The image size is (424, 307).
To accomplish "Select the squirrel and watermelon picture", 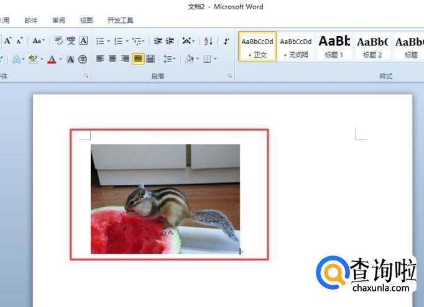I will pyautogui.click(x=165, y=198).
